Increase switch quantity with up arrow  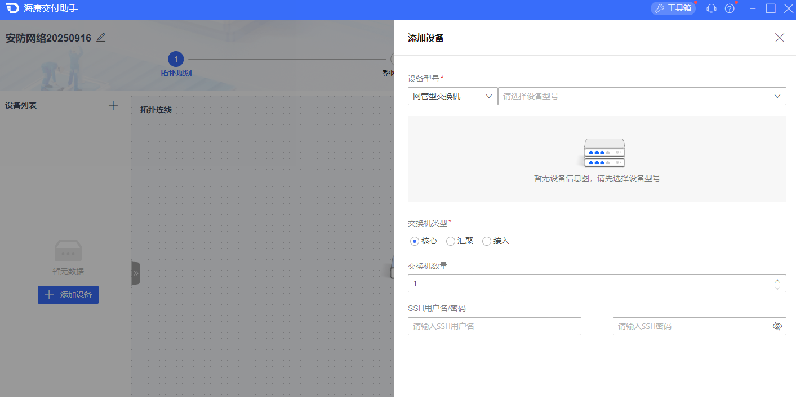[x=777, y=280]
